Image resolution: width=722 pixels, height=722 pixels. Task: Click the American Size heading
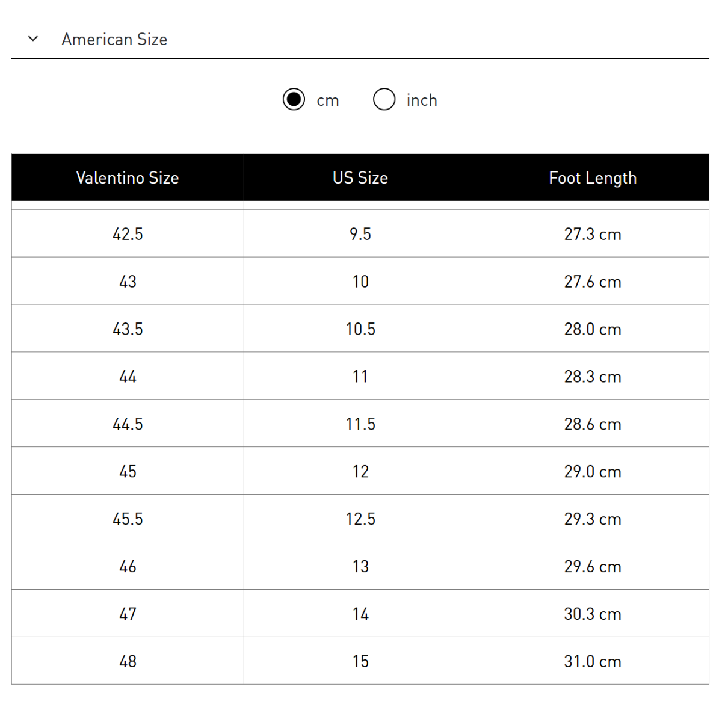tap(114, 40)
